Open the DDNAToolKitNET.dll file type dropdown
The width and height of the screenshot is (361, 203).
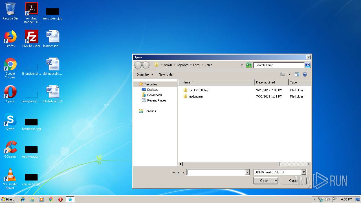click(304, 172)
